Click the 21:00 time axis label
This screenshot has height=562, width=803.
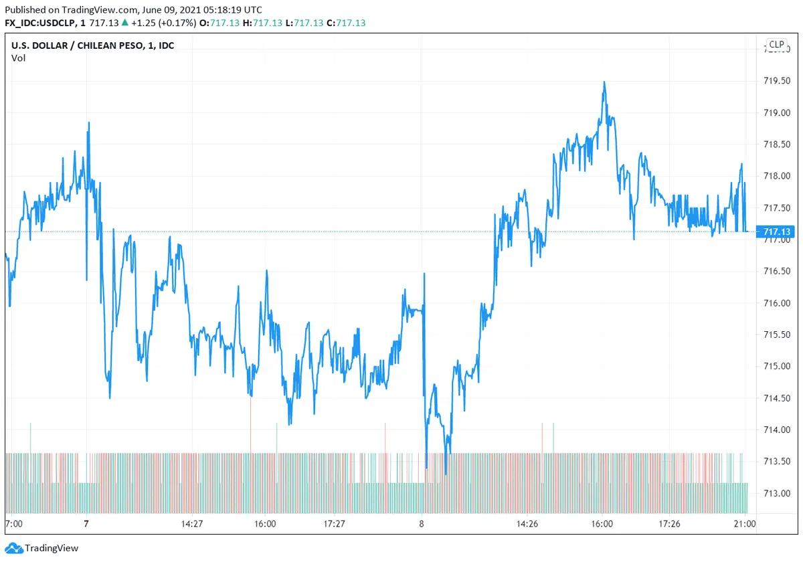[x=745, y=524]
